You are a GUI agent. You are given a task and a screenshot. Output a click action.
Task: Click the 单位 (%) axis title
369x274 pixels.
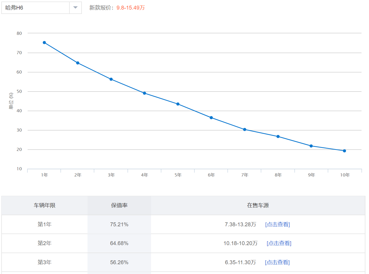(11, 101)
